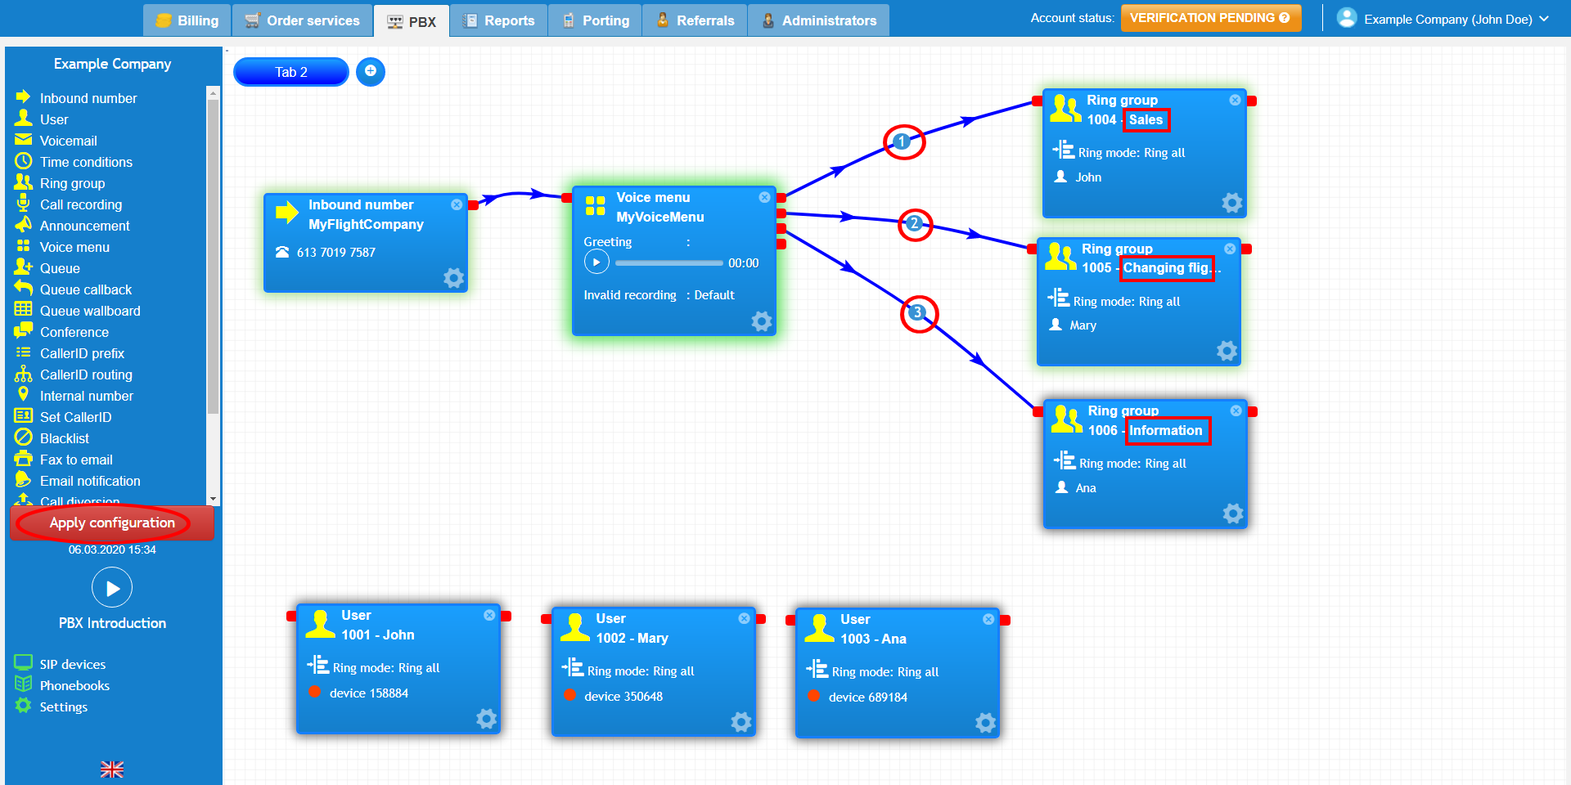Viewport: 1571px width, 785px height.
Task: Select the Inbound number sidebar icon
Action: 23,97
